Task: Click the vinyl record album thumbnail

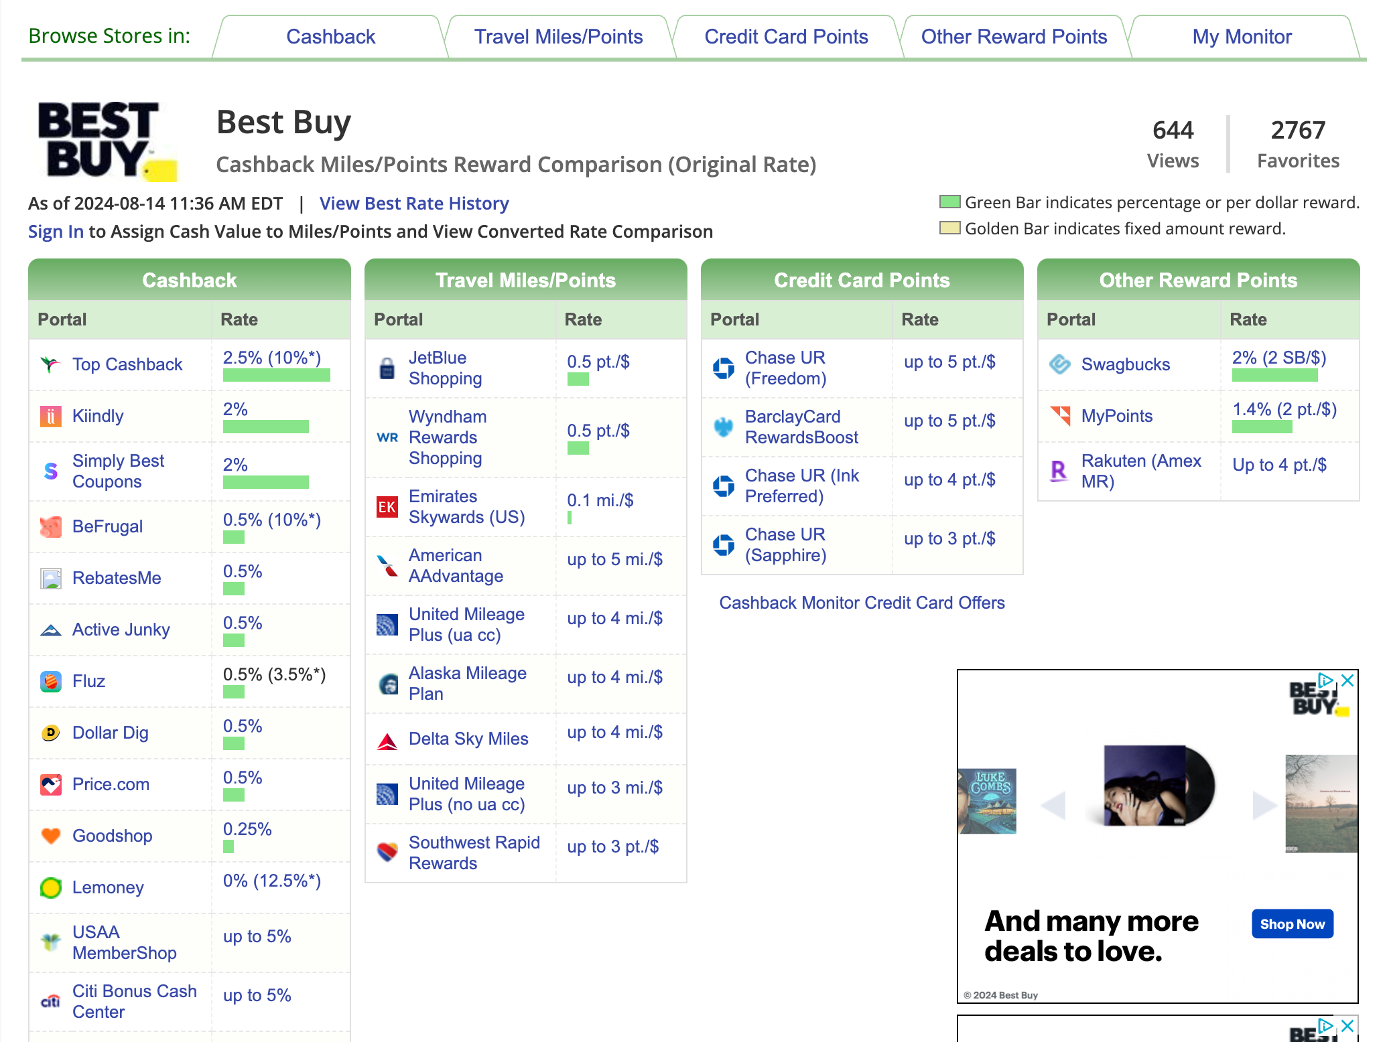Action: [1158, 786]
